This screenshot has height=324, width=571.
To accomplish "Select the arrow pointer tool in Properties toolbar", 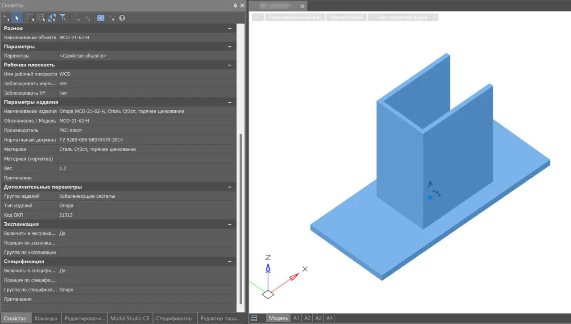I will 17,18.
